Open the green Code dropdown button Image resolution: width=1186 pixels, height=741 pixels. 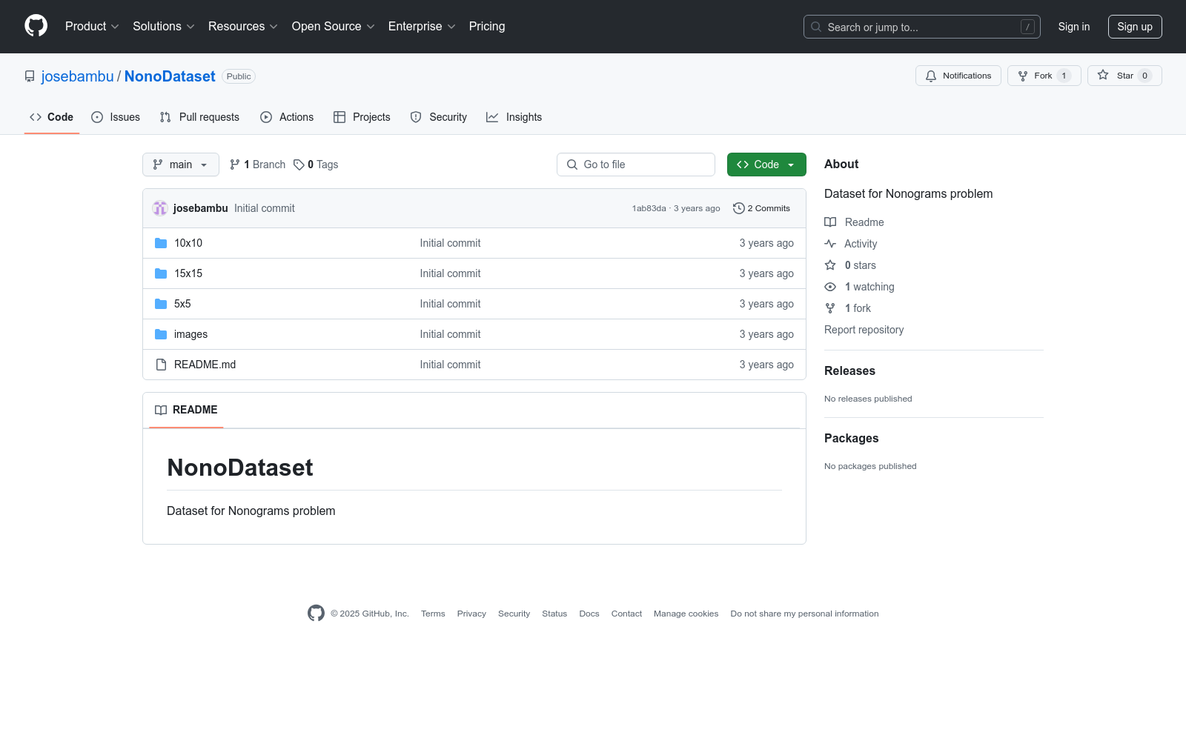[766, 165]
